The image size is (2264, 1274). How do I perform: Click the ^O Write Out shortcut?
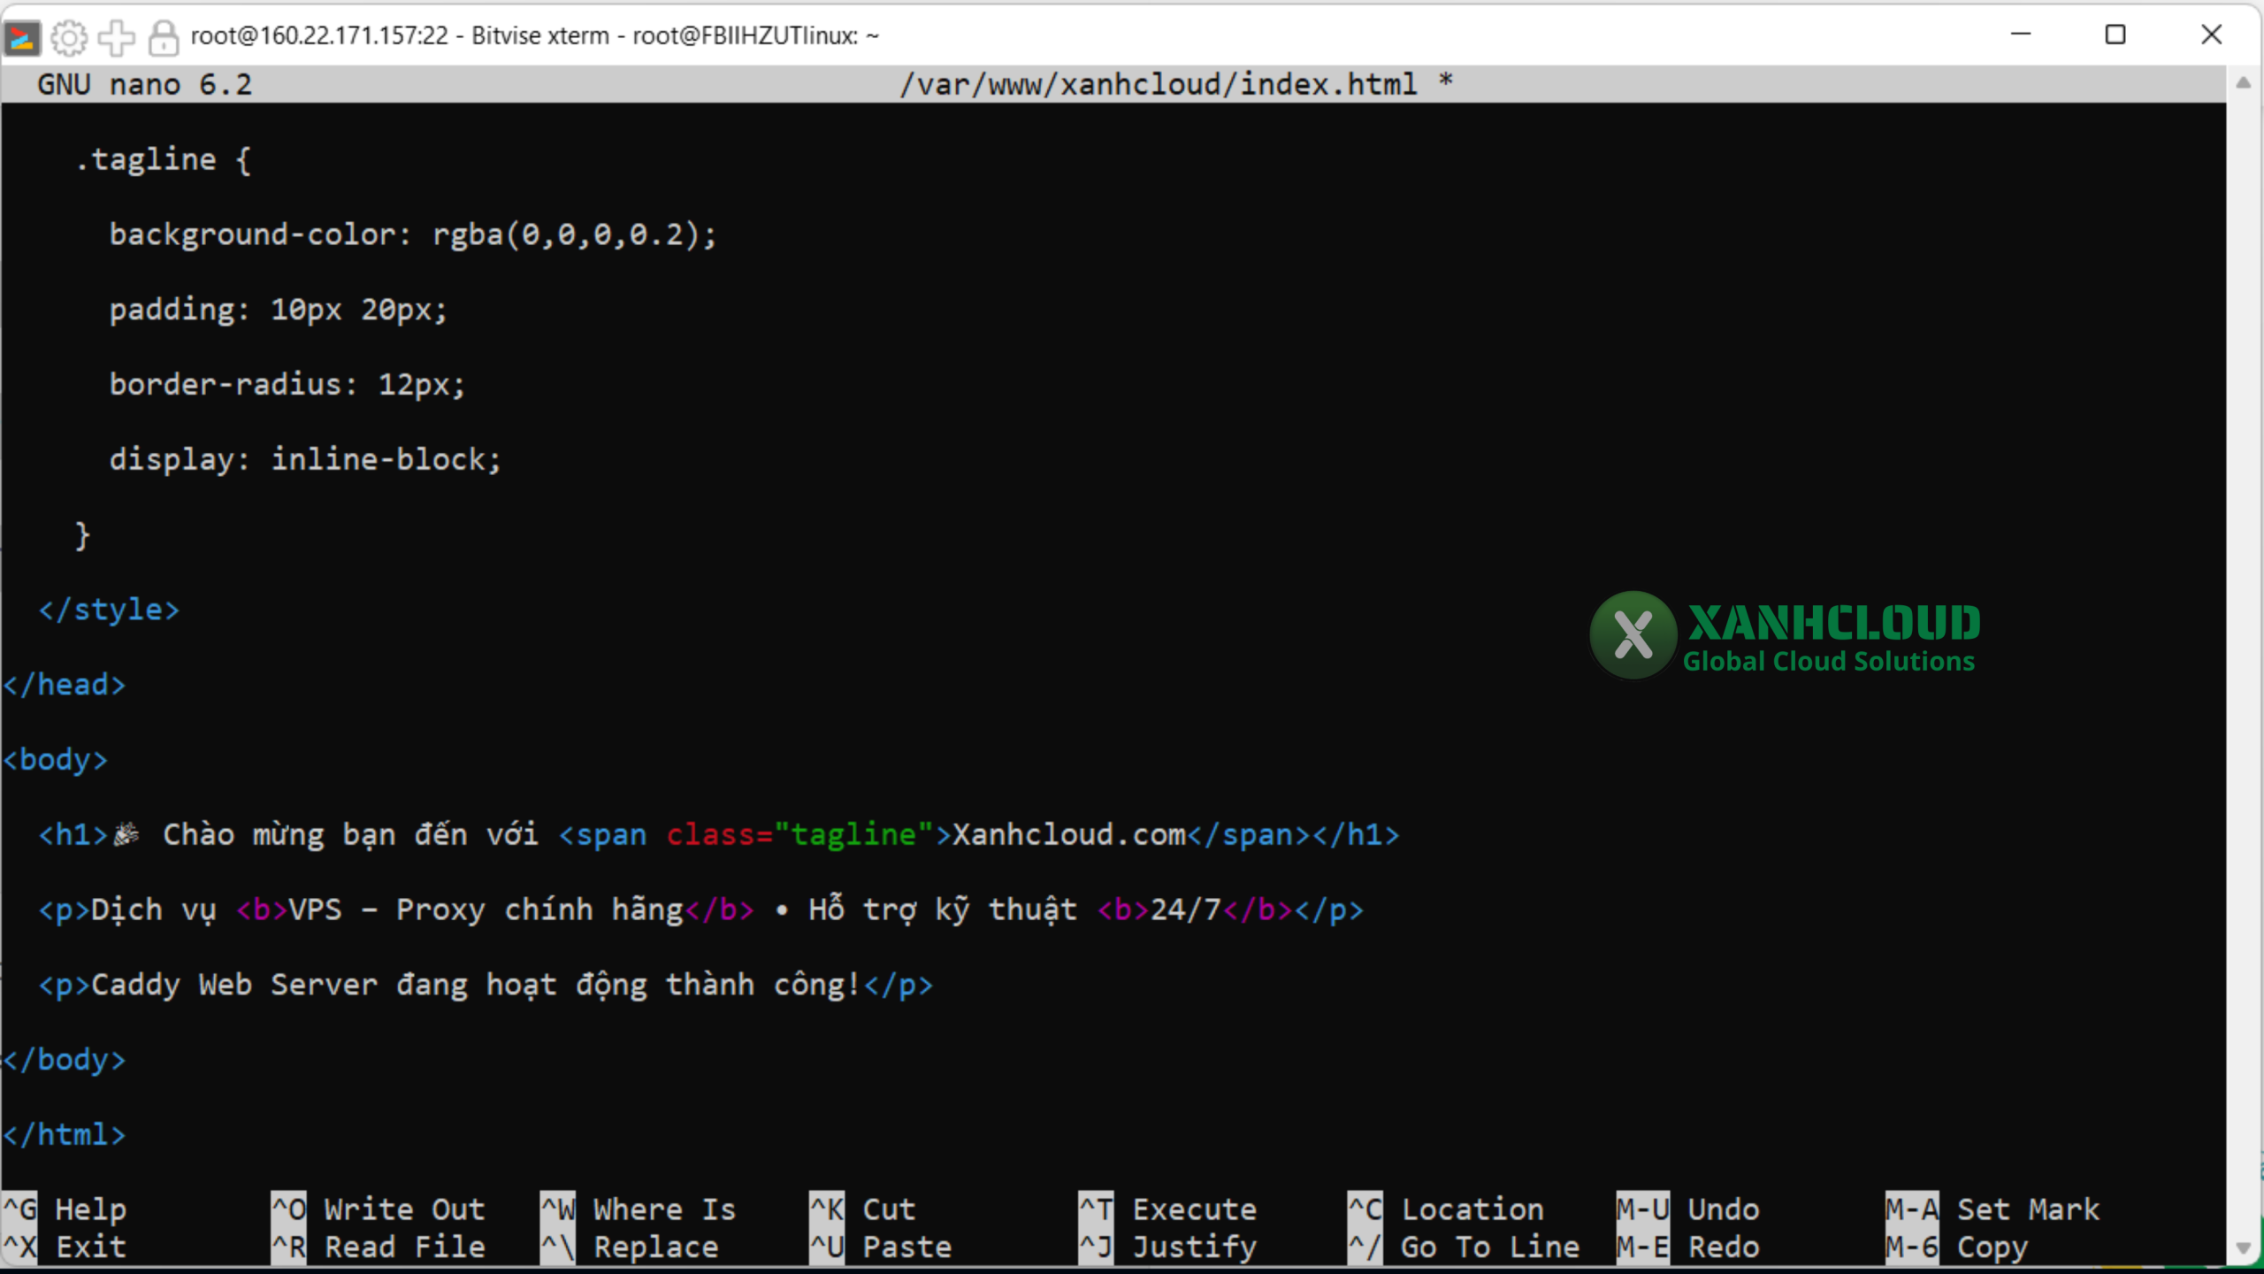pyautogui.click(x=379, y=1209)
